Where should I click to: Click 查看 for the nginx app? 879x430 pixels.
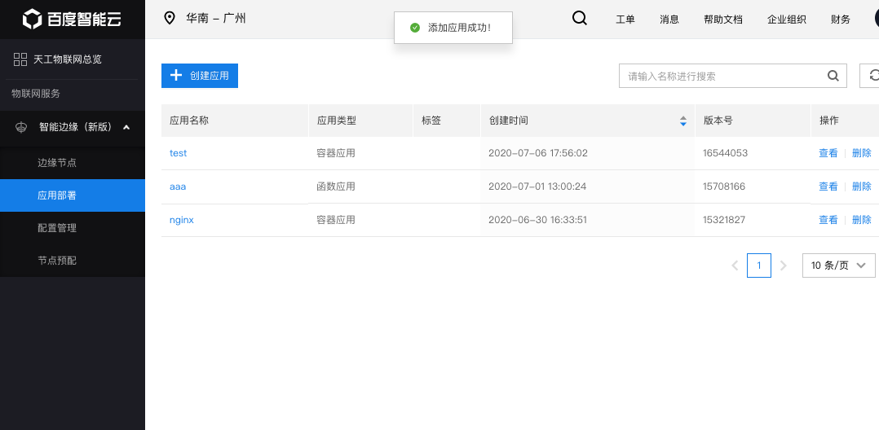(x=828, y=220)
